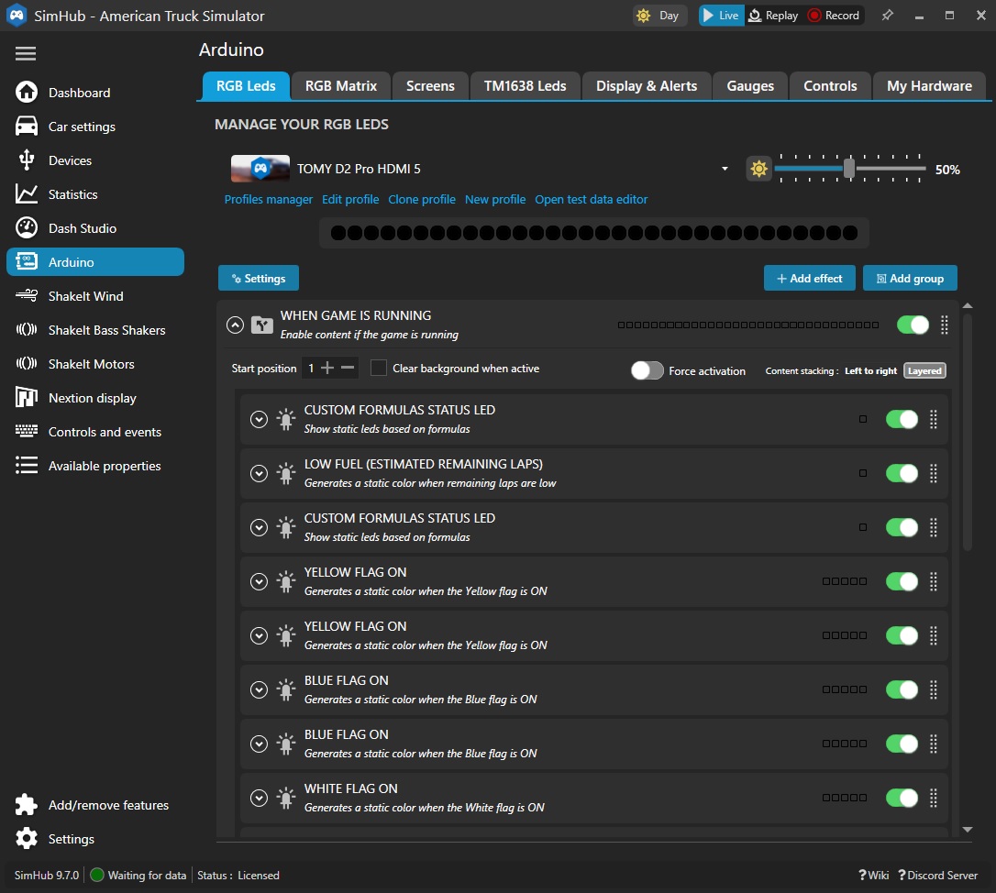Open the hamburger menu
996x893 pixels.
point(26,53)
